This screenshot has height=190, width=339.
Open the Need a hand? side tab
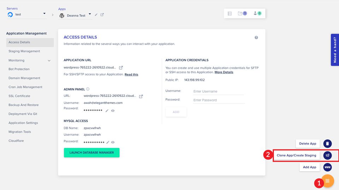click(x=335, y=50)
